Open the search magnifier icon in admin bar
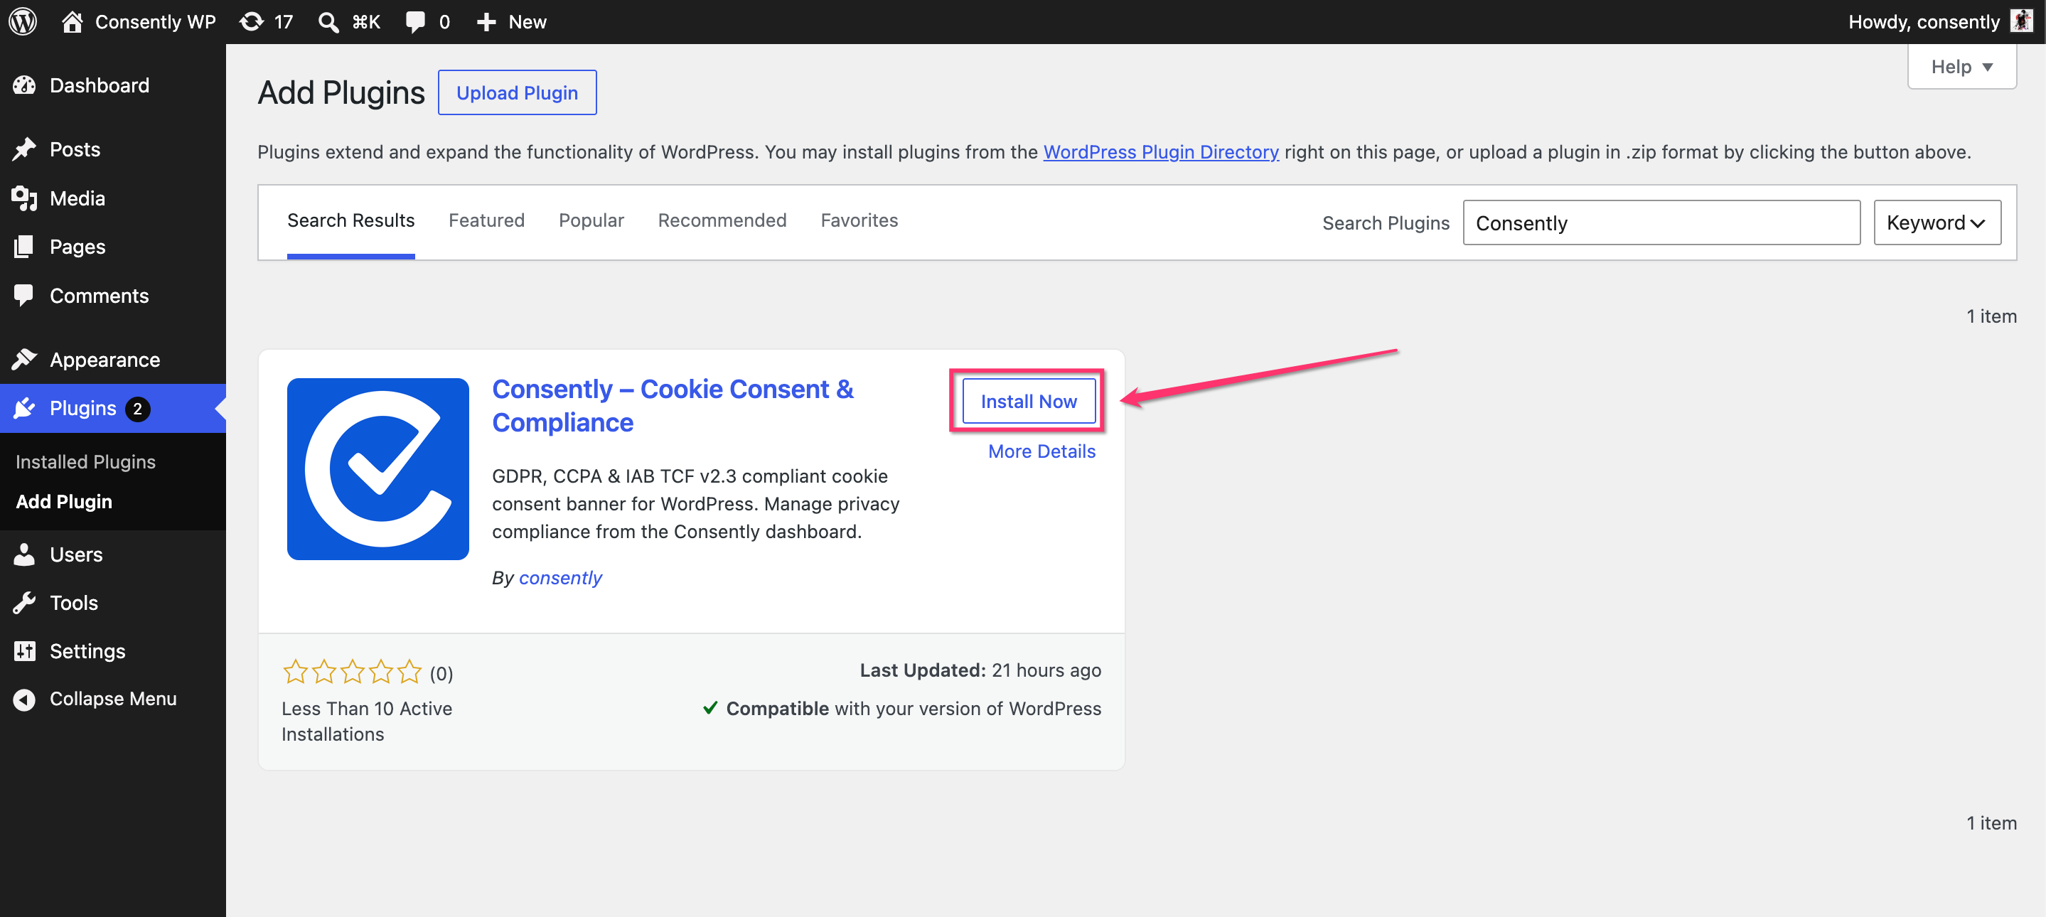Screen dimensions: 2046x917 click(x=328, y=21)
